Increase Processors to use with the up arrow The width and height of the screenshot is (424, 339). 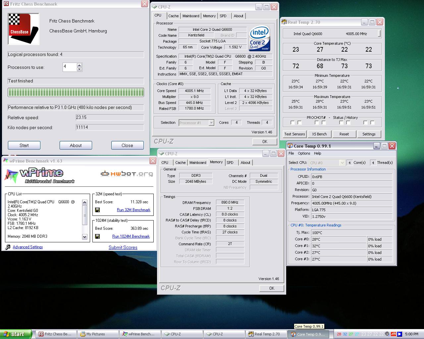click(x=79, y=65)
